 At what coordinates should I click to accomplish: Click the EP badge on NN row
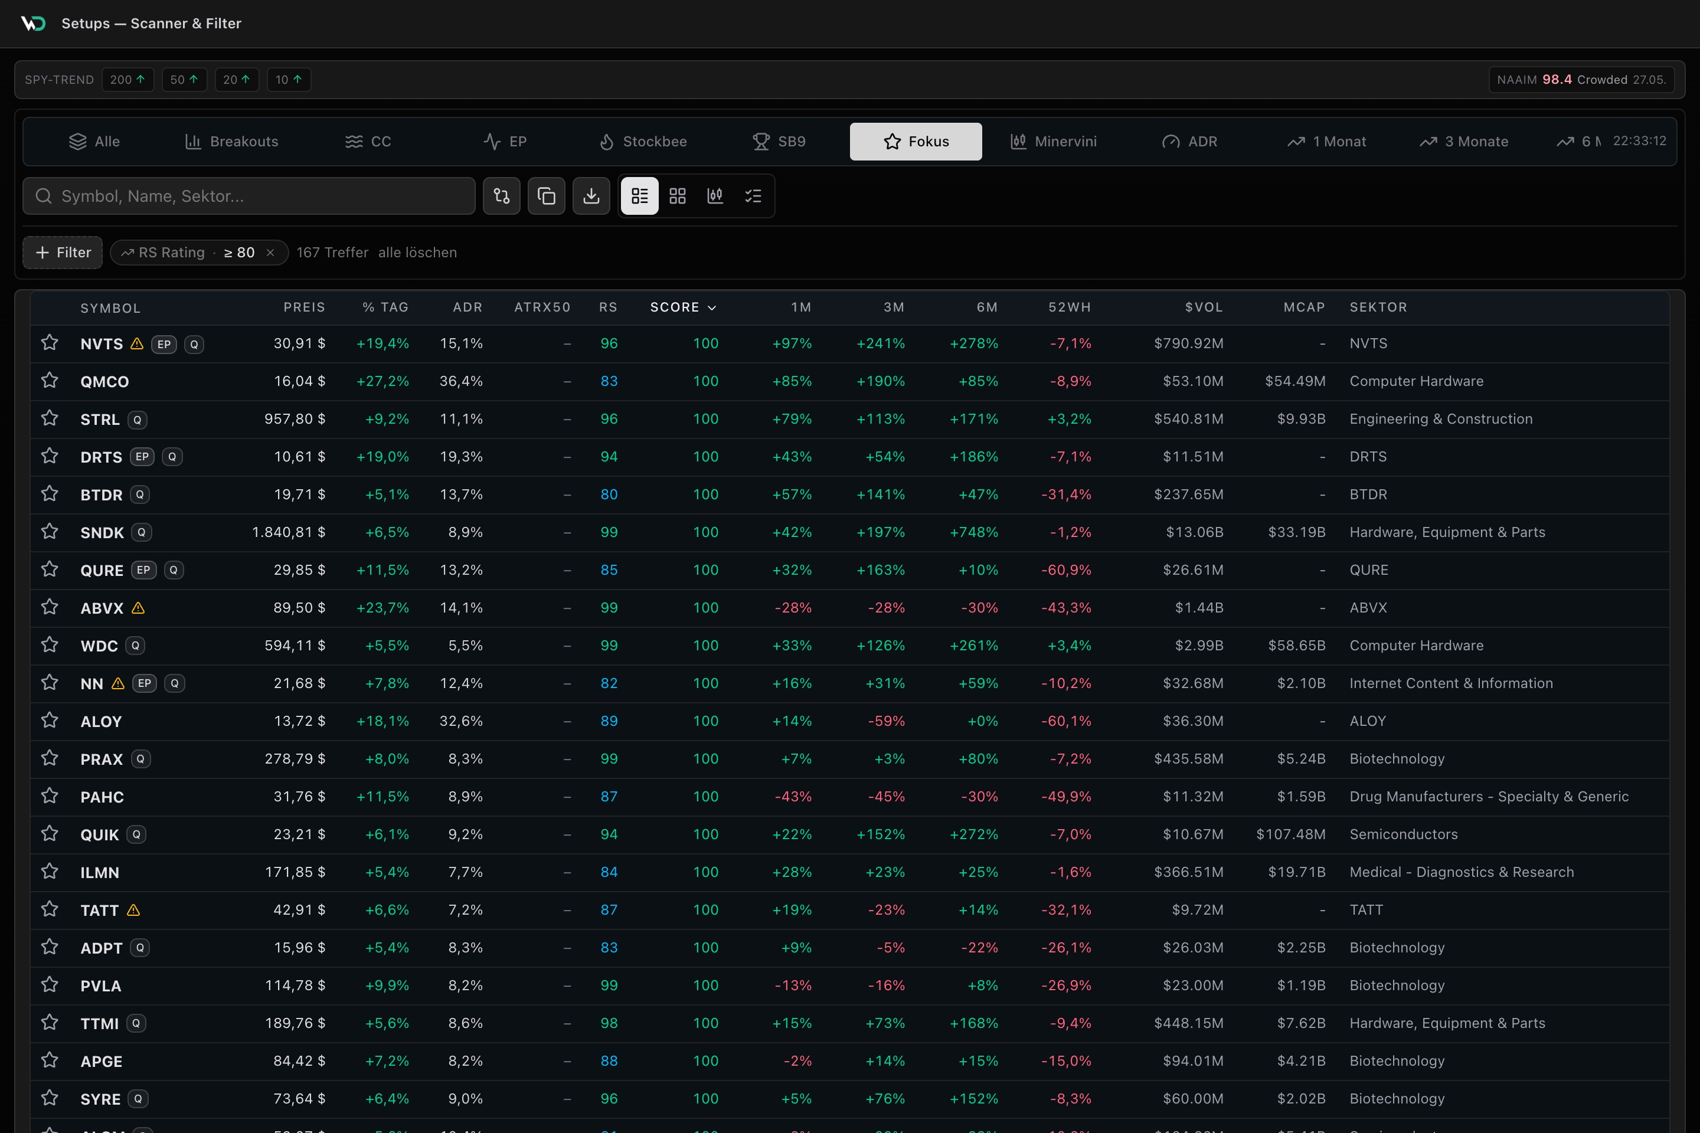click(x=145, y=683)
